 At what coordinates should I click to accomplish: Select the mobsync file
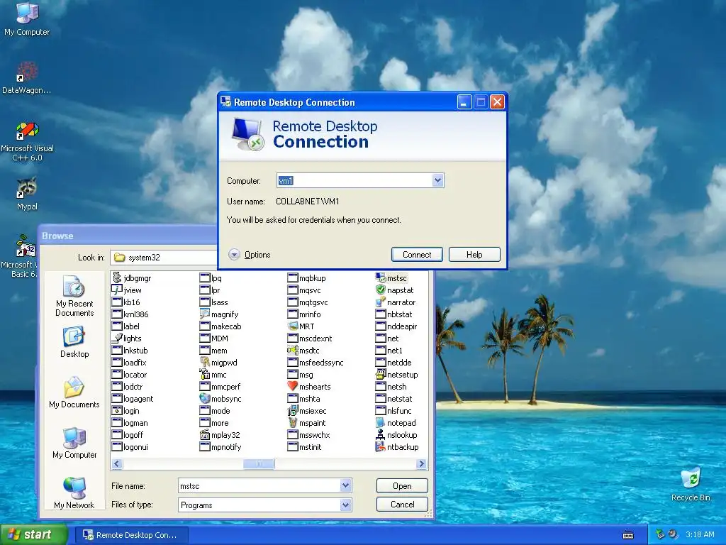pos(220,399)
